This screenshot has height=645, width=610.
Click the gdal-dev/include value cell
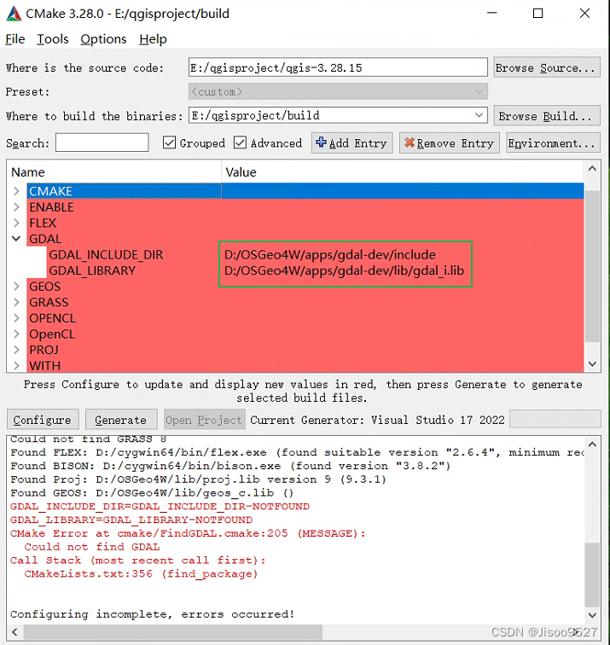coord(330,254)
